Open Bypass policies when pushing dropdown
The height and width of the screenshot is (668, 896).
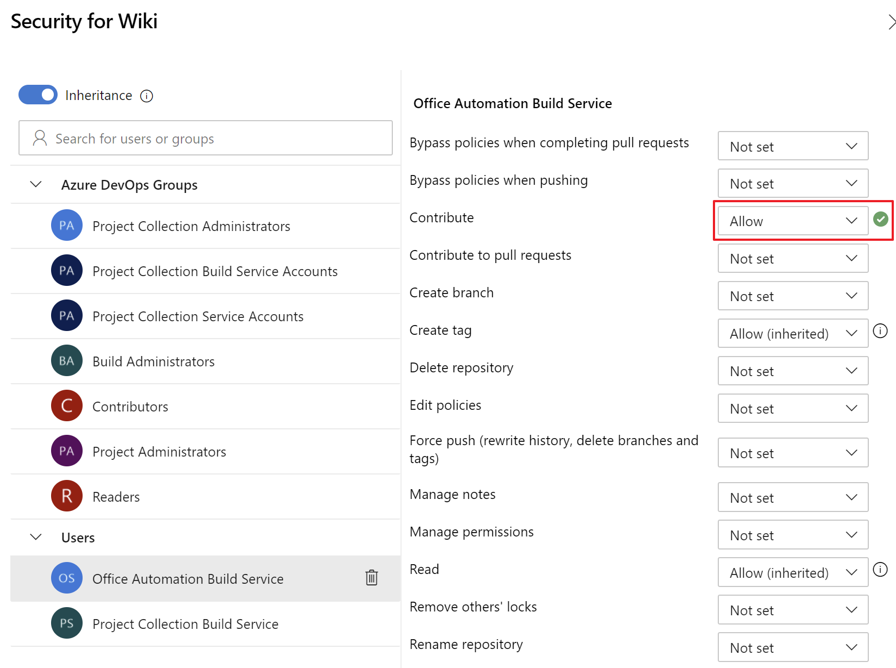[x=793, y=183]
